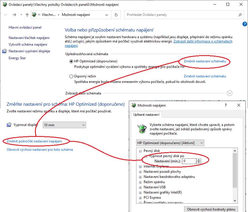Click the search magnifier icon
The width and height of the screenshot is (248, 212).
click(240, 15)
